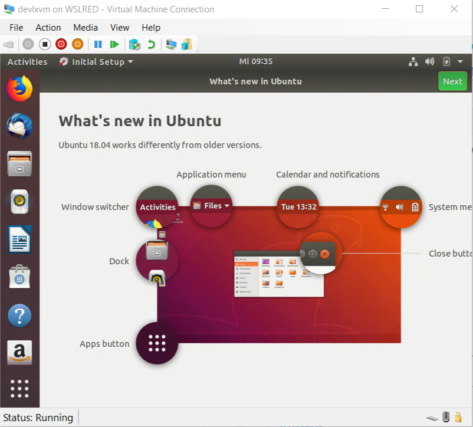Pause the virtual machine with the pause icon
473x427 pixels.
tap(98, 44)
